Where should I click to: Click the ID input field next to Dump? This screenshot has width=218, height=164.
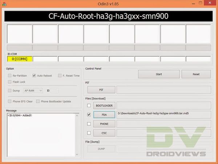(54, 91)
